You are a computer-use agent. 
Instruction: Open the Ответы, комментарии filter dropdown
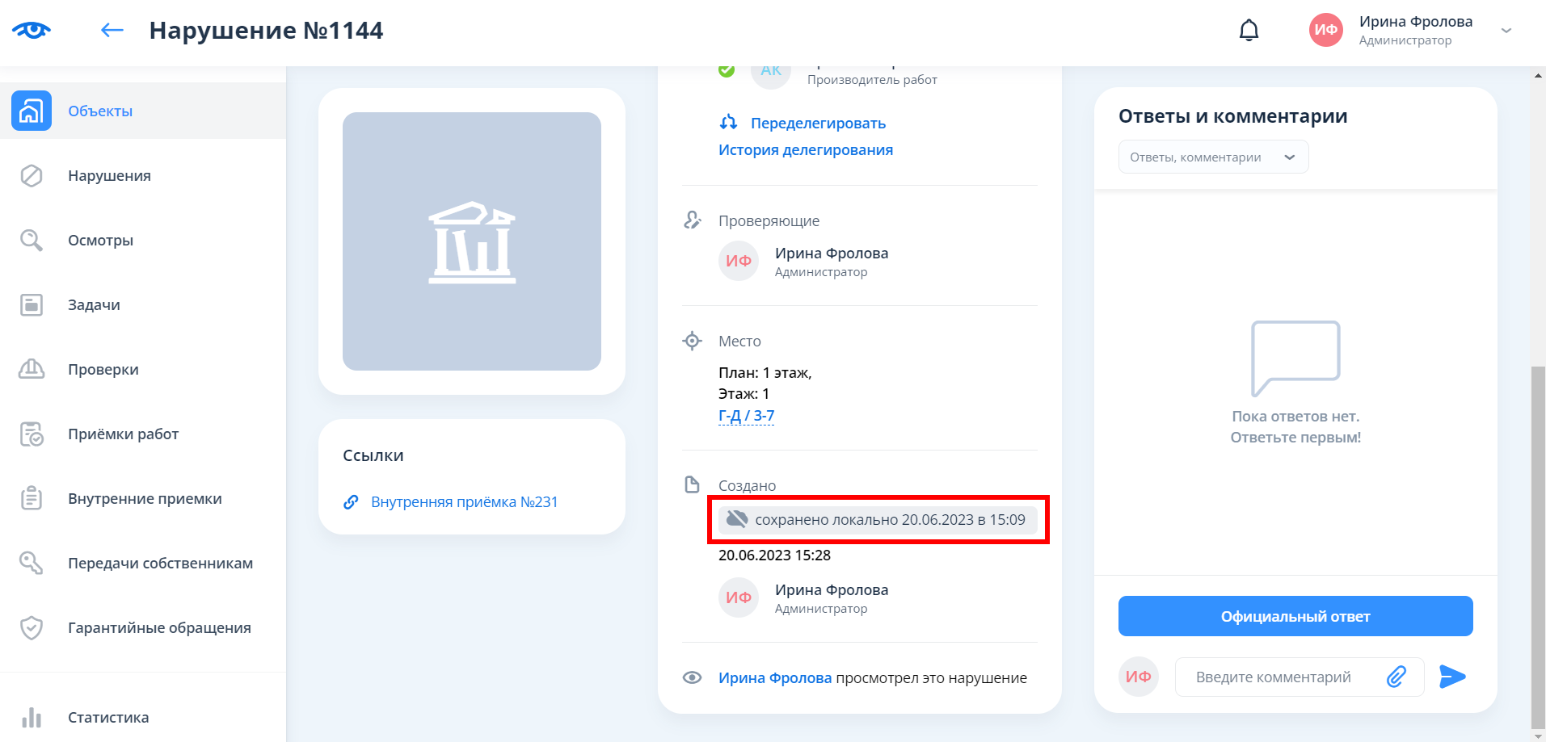1212,157
